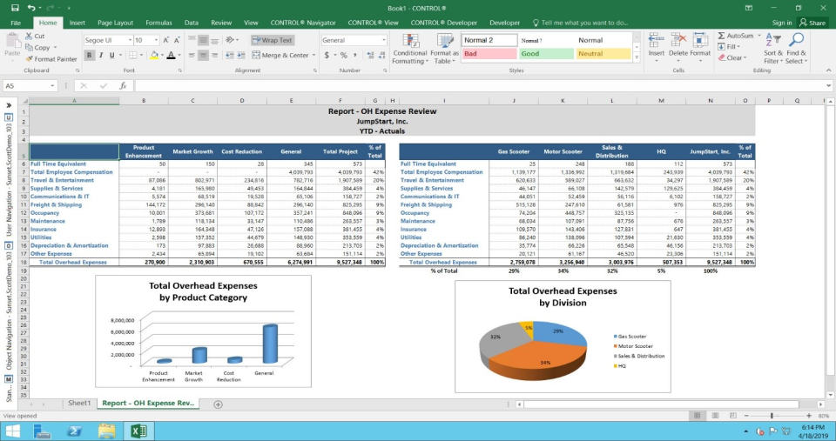This screenshot has width=836, height=441.
Task: Click the percent style icon
Action: click(x=343, y=55)
